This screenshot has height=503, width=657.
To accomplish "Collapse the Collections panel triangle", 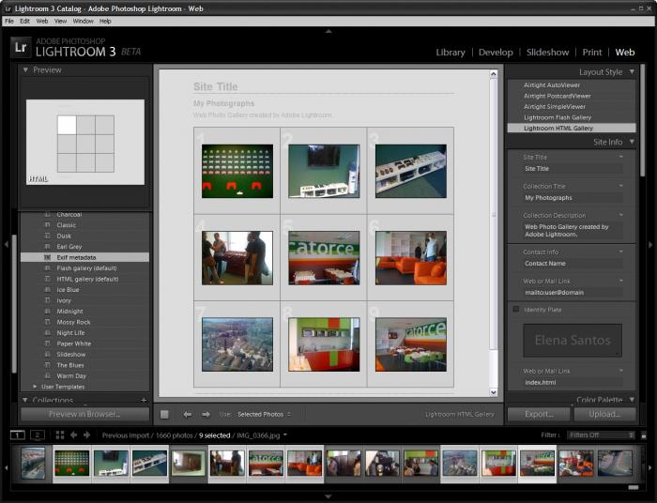I will pyautogui.click(x=25, y=401).
